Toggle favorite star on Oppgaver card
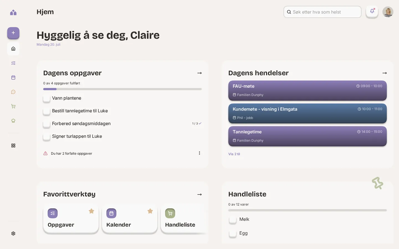The width and height of the screenshot is (399, 249). coord(91,211)
